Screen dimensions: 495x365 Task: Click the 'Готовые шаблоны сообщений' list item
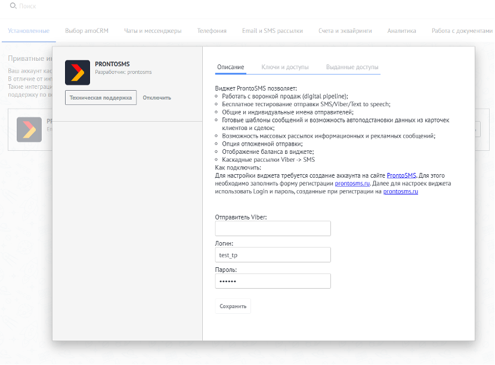pos(336,124)
